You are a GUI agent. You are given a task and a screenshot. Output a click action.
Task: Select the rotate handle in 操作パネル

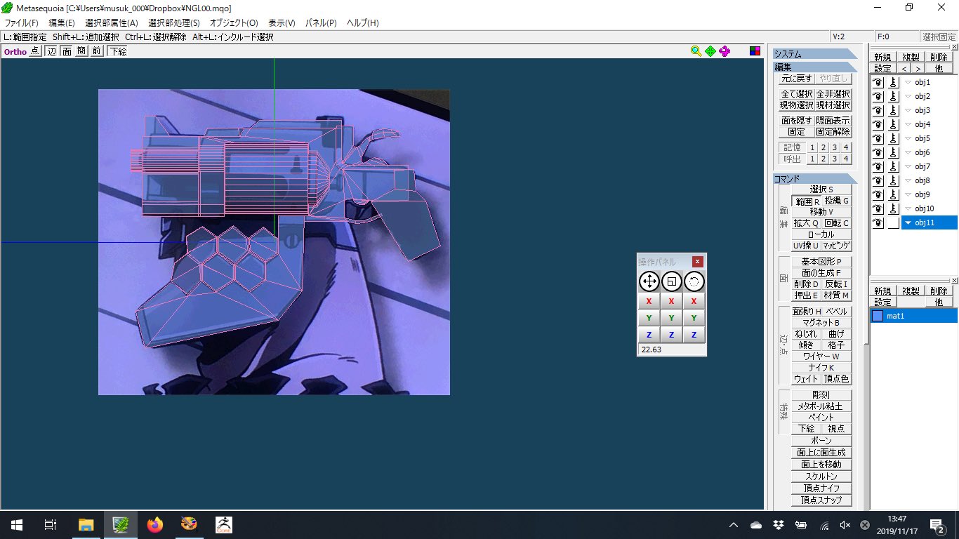[694, 282]
